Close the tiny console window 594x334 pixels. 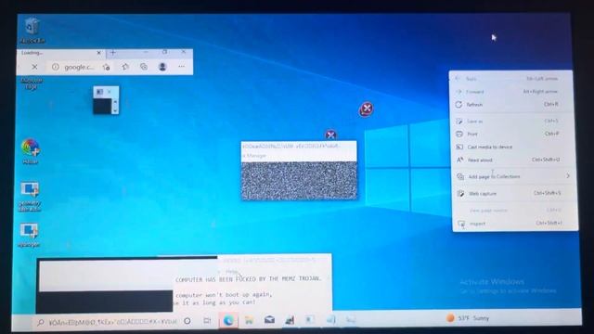point(110,92)
